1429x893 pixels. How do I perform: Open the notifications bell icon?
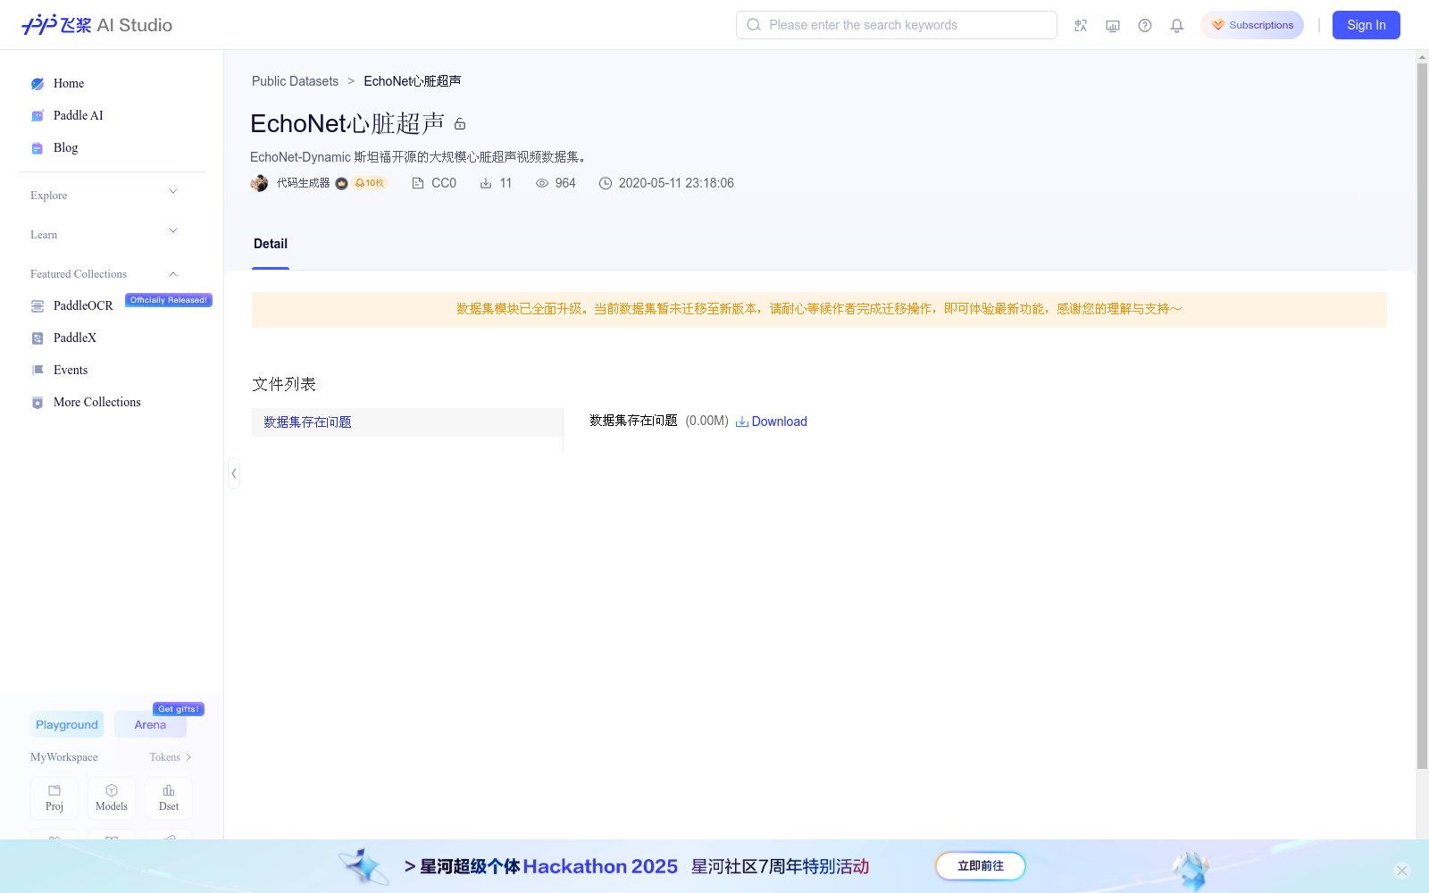pos(1177,25)
